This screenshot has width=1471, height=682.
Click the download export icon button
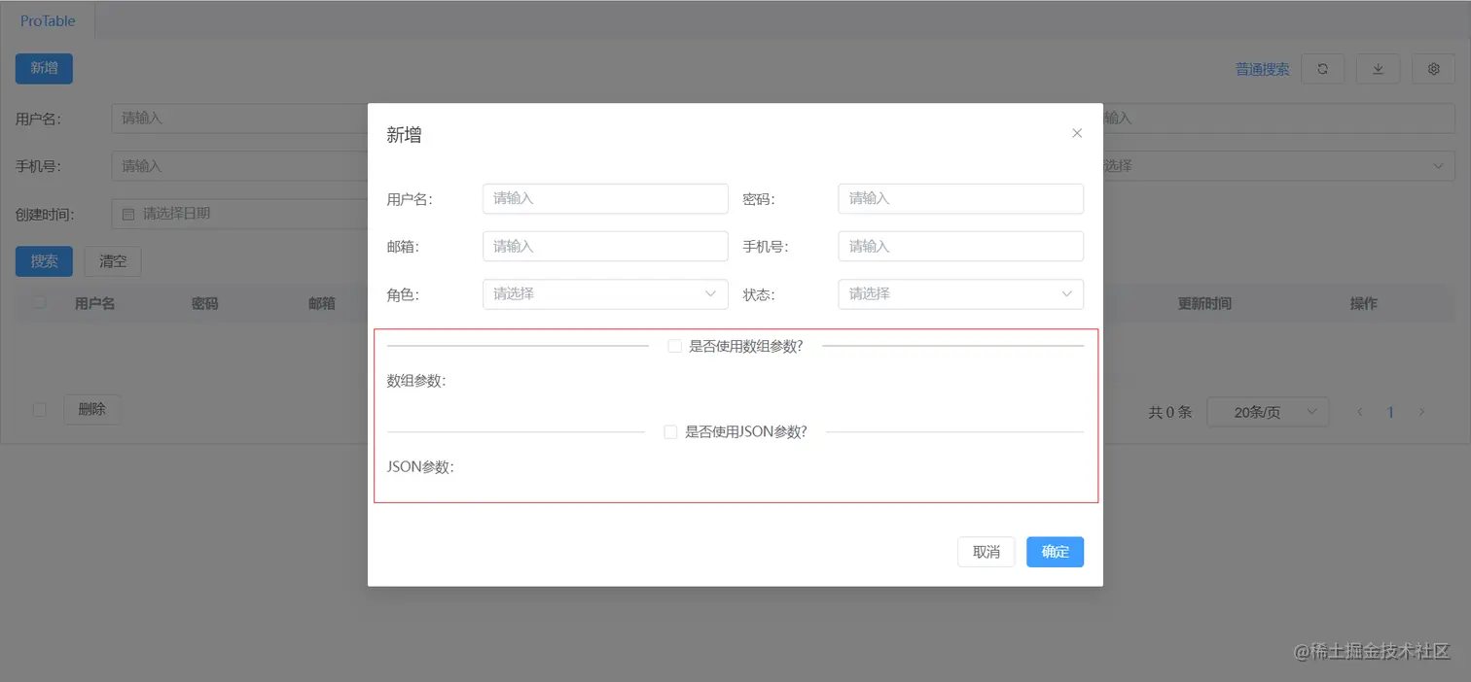pyautogui.click(x=1378, y=69)
